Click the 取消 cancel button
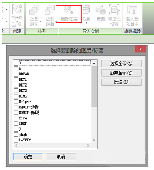The image size is (154, 170). [61, 157]
